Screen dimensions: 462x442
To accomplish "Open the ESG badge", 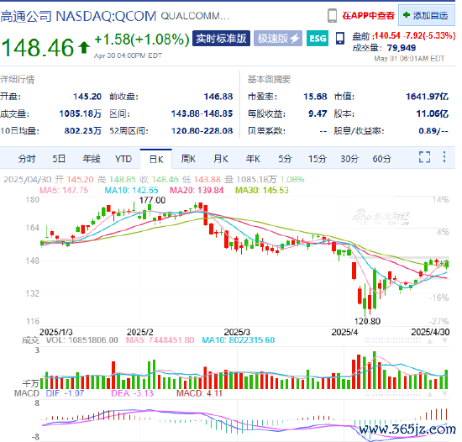I will coord(318,39).
